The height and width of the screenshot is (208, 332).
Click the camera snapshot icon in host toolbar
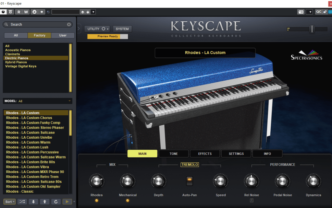click(x=301, y=12)
